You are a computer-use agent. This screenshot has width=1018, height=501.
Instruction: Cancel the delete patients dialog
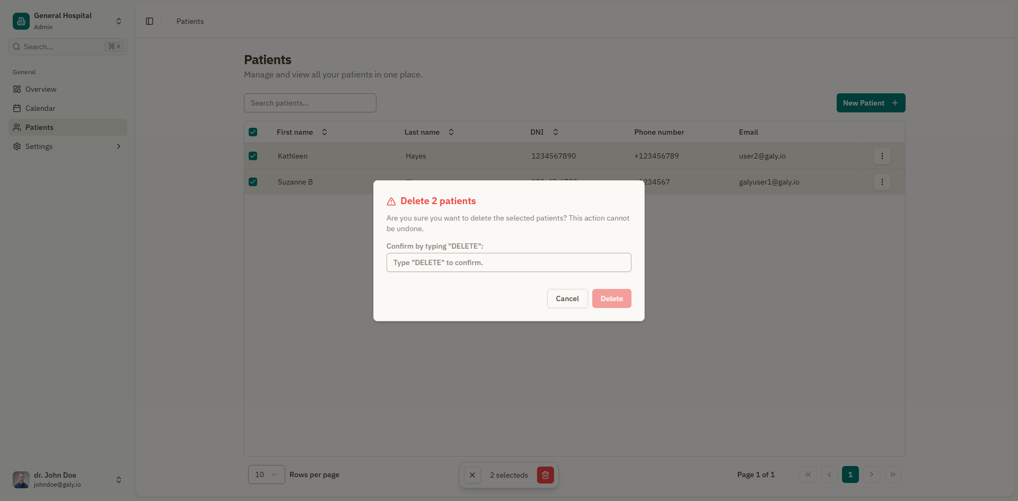[x=567, y=298]
